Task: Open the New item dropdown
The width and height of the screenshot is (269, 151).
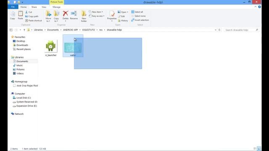Action: [96, 12]
